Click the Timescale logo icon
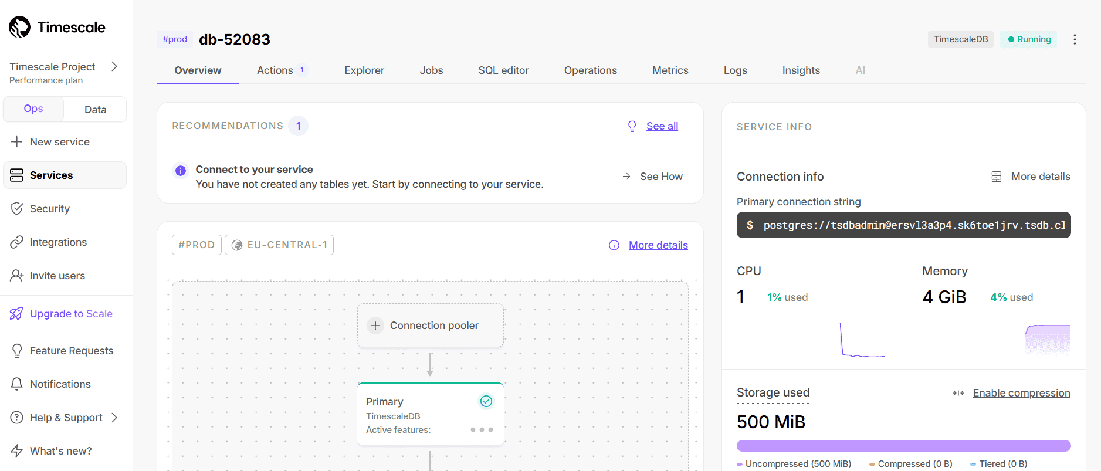 point(20,27)
